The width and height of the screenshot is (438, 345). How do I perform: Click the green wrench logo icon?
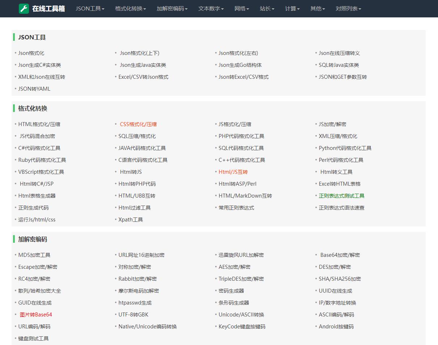pyautogui.click(x=24, y=9)
